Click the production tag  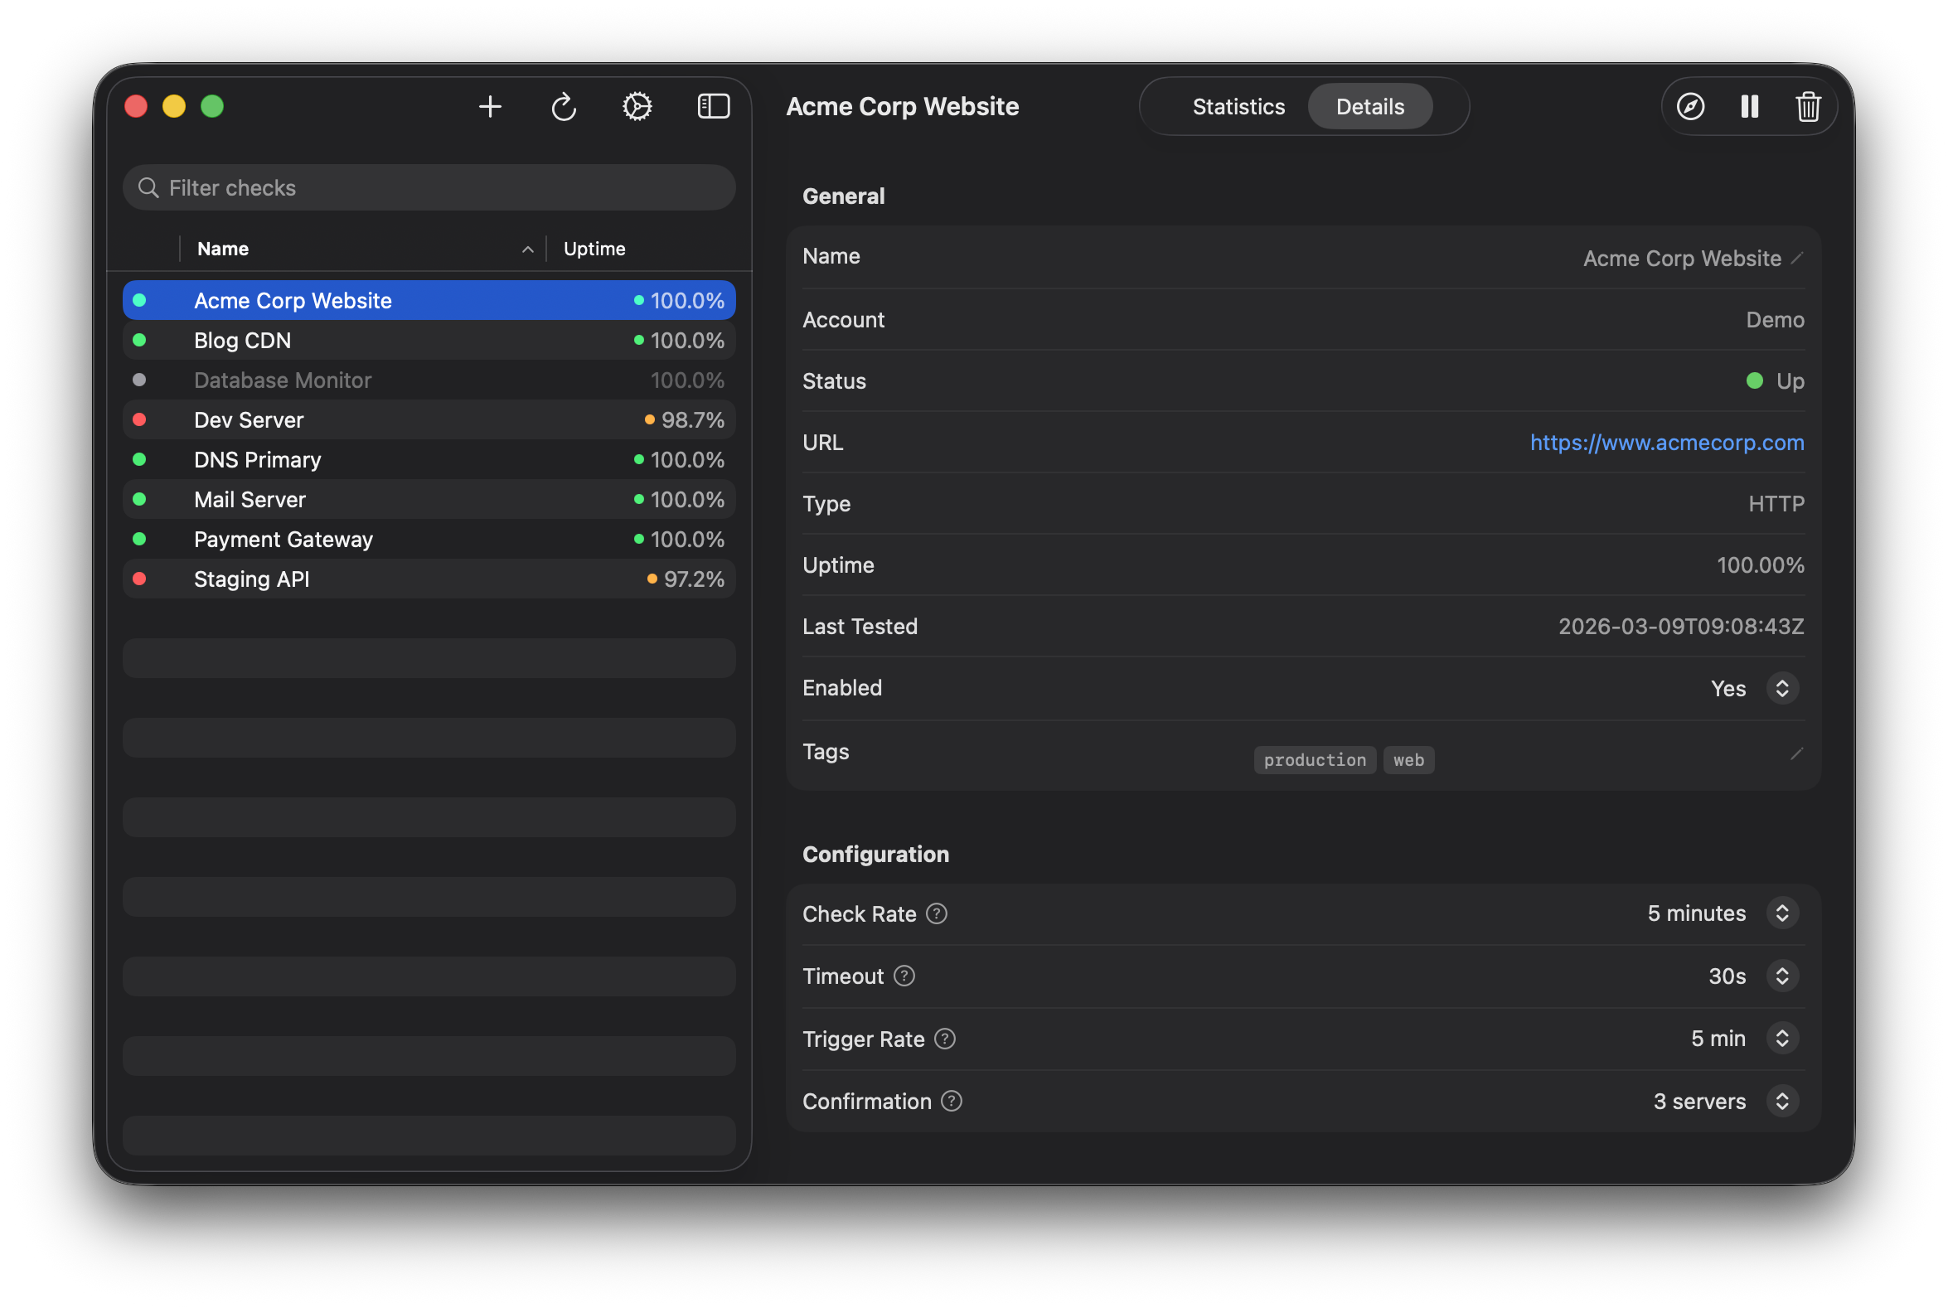pyautogui.click(x=1314, y=760)
